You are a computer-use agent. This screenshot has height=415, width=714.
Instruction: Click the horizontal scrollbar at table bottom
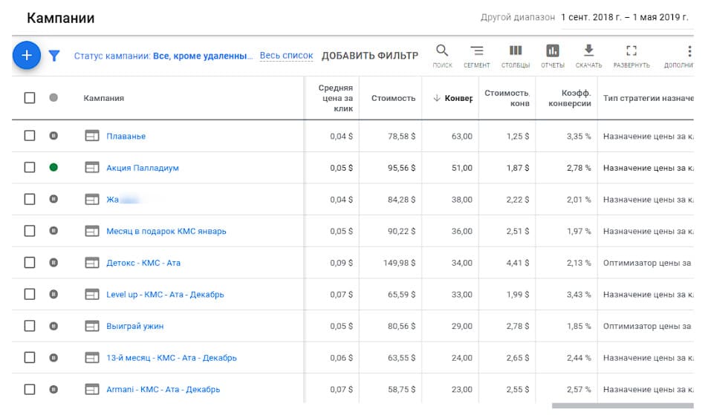click(x=623, y=405)
